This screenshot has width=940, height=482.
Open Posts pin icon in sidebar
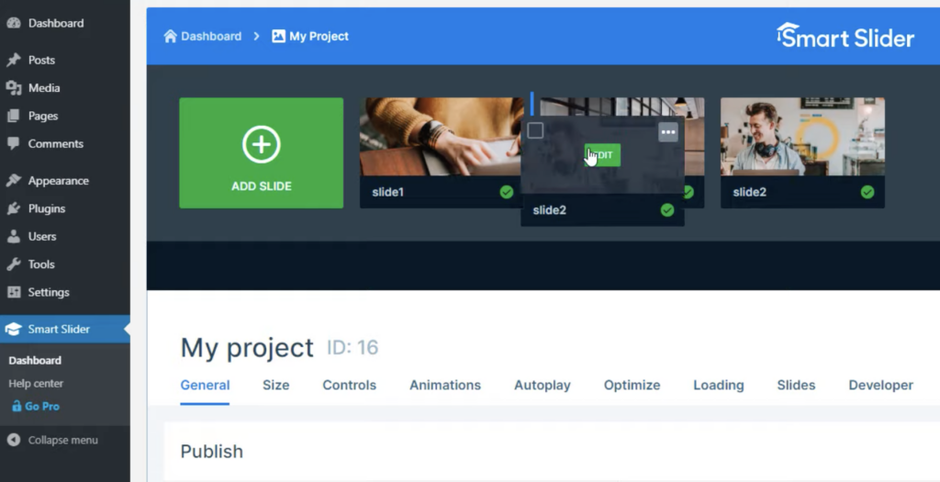[x=13, y=60]
